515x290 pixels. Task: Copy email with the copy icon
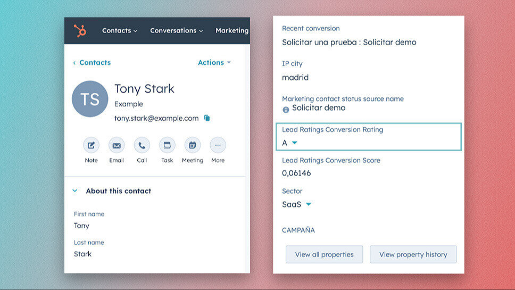[x=207, y=118]
